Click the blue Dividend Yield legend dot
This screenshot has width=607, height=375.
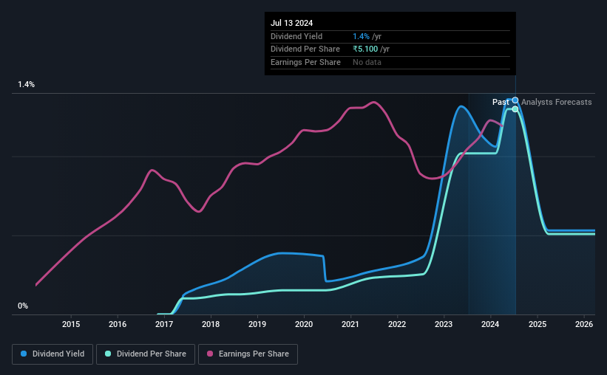pyautogui.click(x=24, y=354)
